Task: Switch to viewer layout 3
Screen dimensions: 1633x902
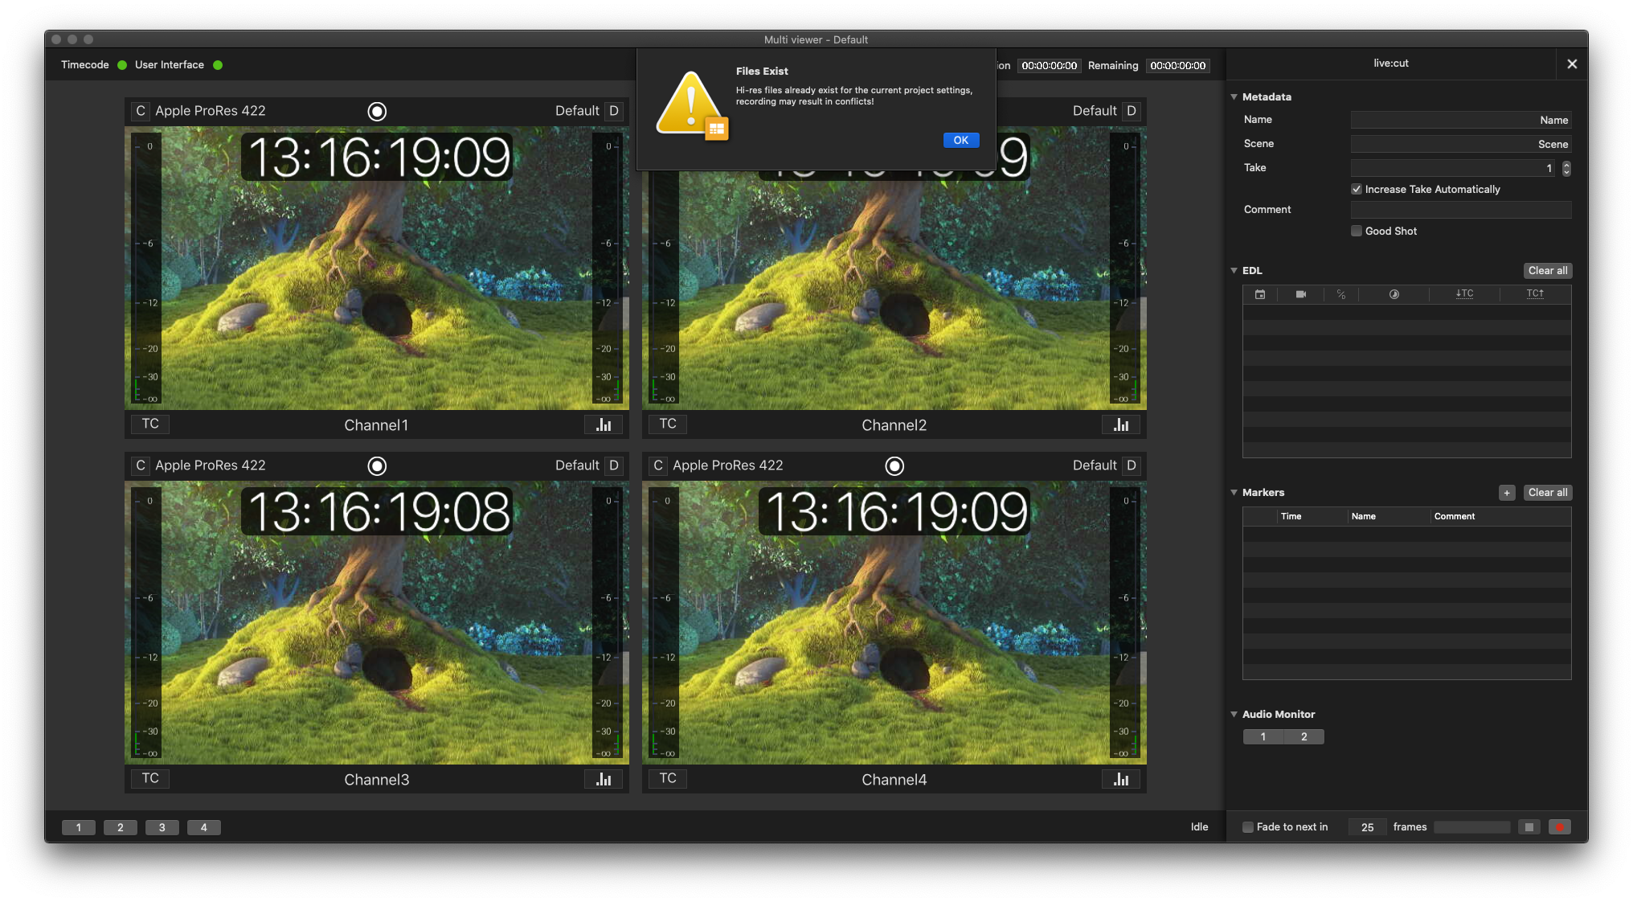Action: coord(162,827)
